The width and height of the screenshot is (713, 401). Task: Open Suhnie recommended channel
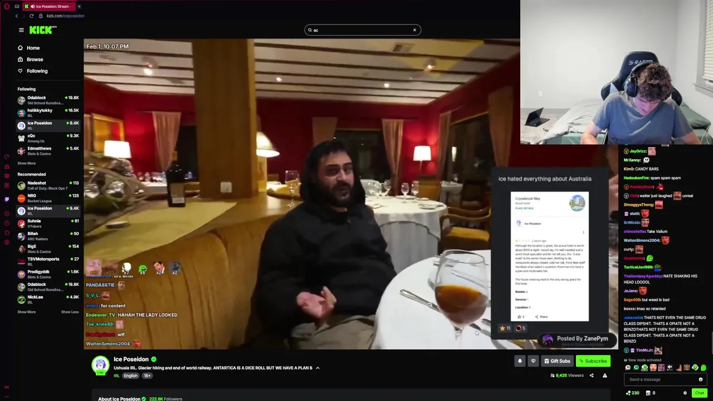click(x=48, y=223)
